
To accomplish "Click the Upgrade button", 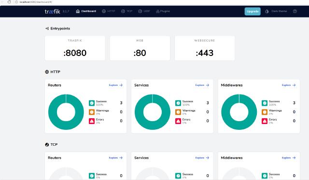I will coord(253,11).
